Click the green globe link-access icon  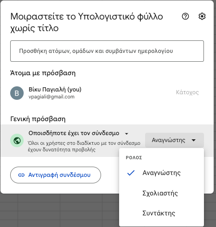point(17,140)
